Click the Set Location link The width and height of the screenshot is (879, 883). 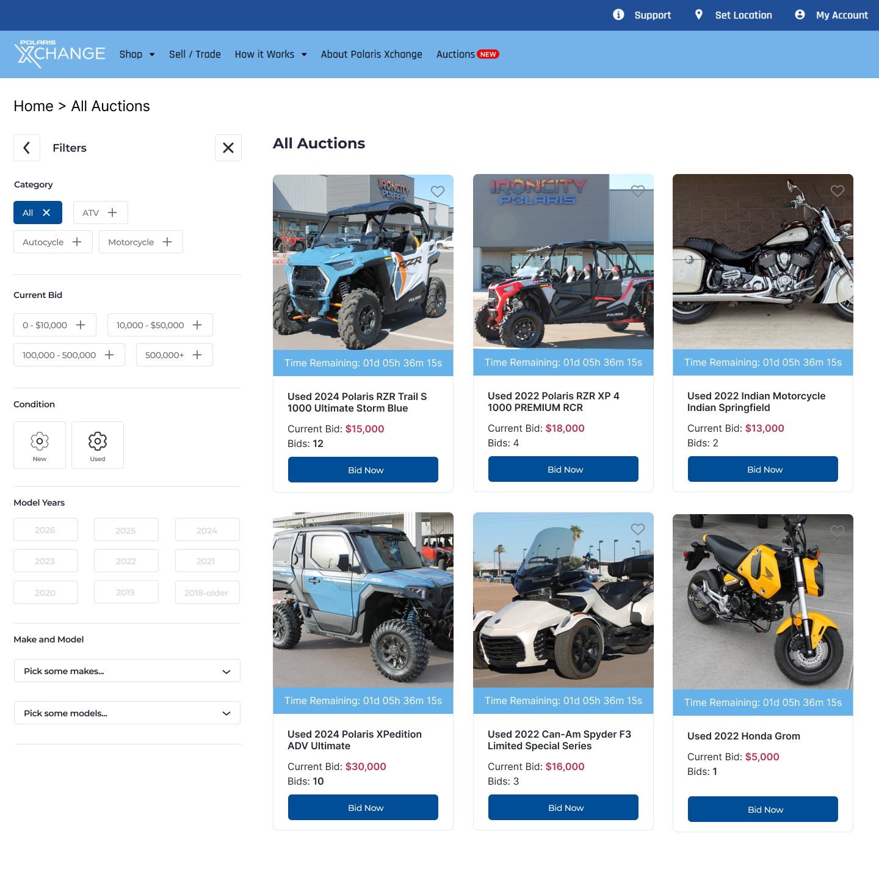743,15
